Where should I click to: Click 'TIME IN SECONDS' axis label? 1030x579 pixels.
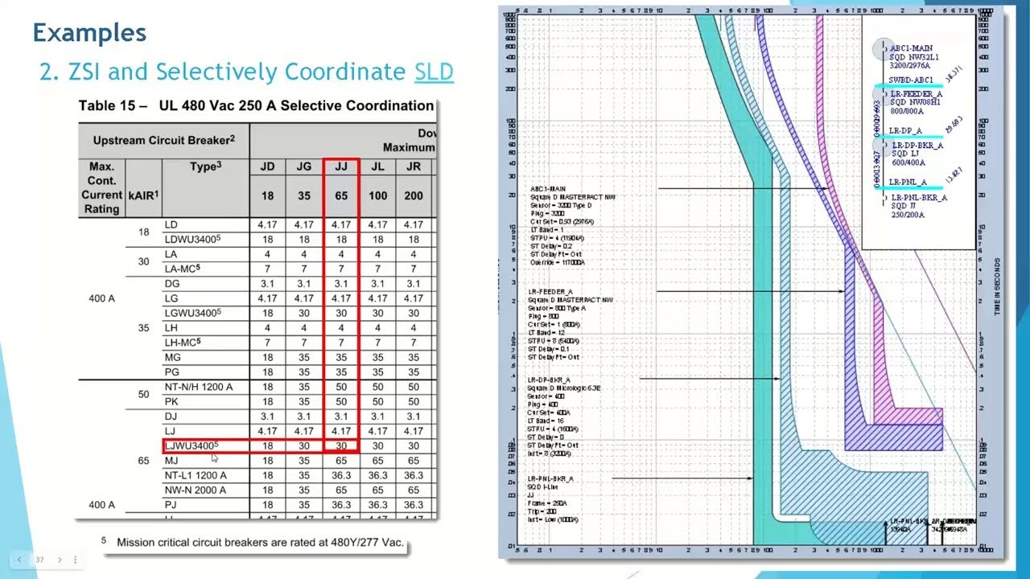pos(996,286)
